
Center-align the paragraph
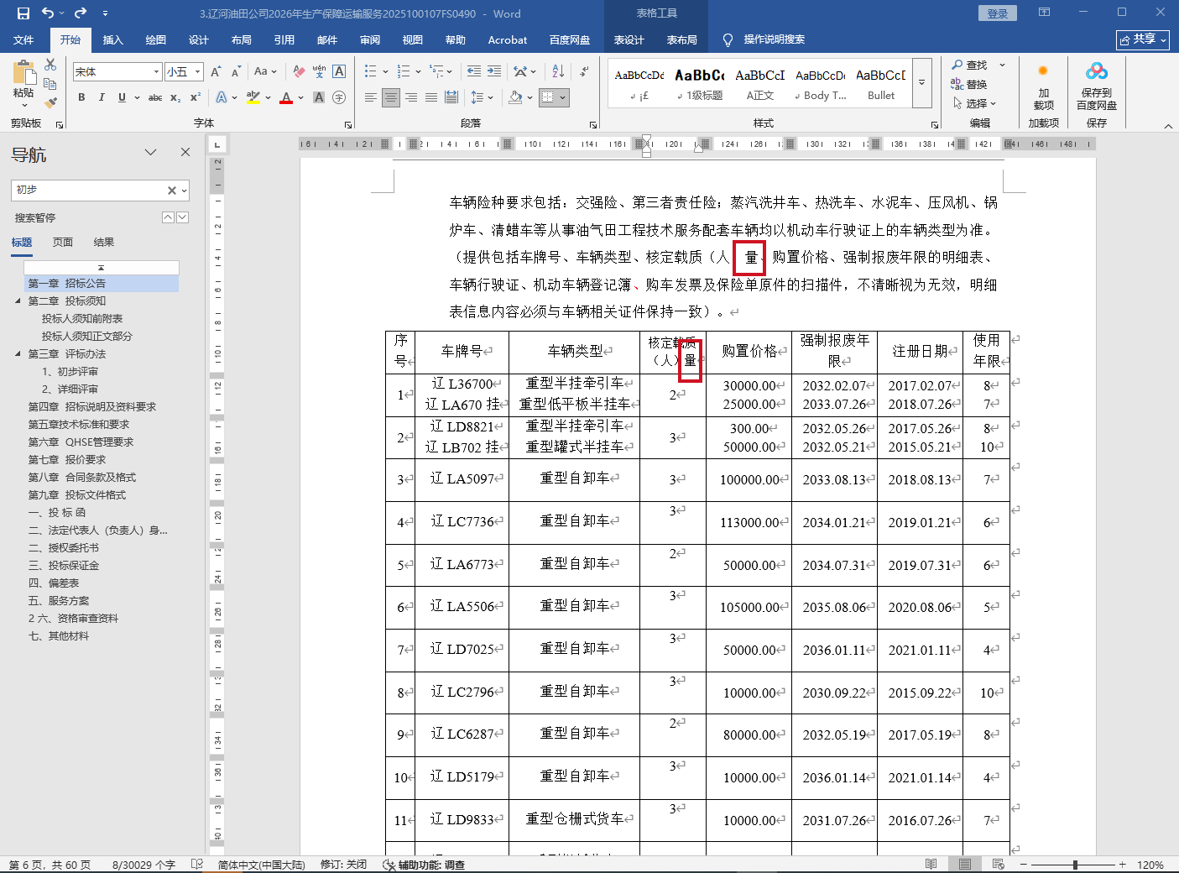coord(390,97)
